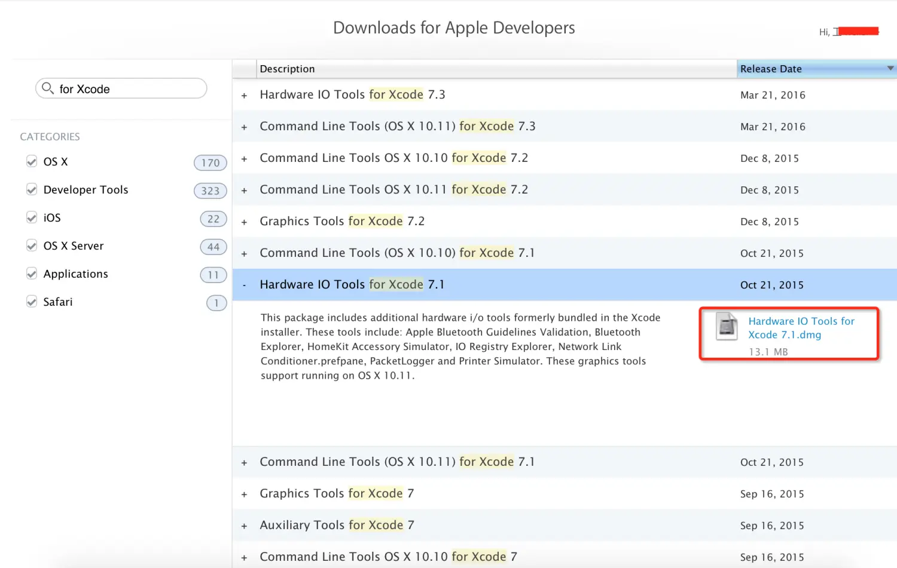This screenshot has height=568, width=897.
Task: Click the dmg file icon for Hardware IO Tools
Action: click(x=727, y=326)
